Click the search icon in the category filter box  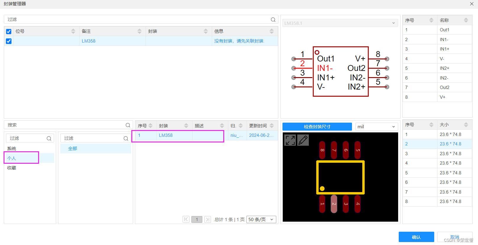click(49, 138)
